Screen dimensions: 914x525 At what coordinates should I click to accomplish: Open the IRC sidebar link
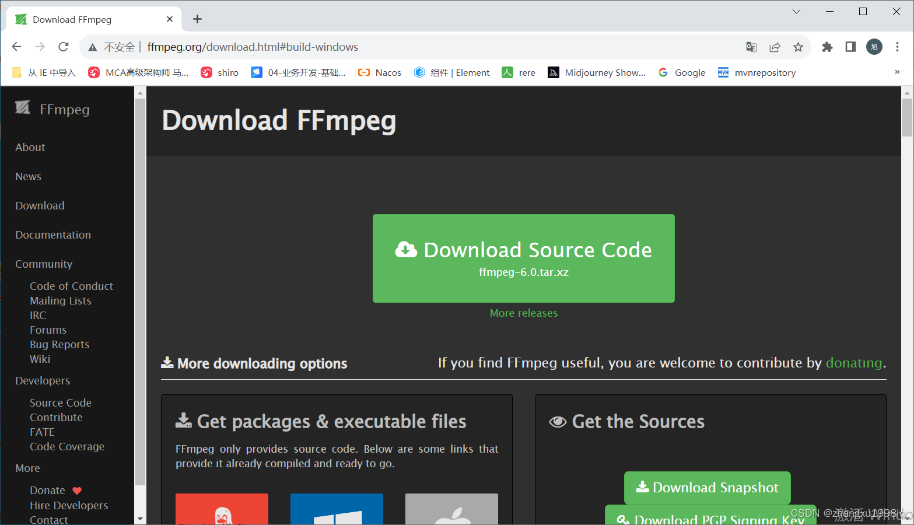pyautogui.click(x=38, y=316)
